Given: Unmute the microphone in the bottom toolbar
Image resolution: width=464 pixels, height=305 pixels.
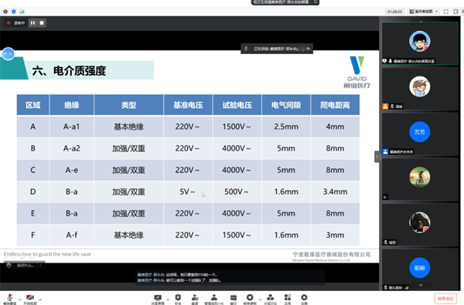Looking at the screenshot, I should pos(10,299).
